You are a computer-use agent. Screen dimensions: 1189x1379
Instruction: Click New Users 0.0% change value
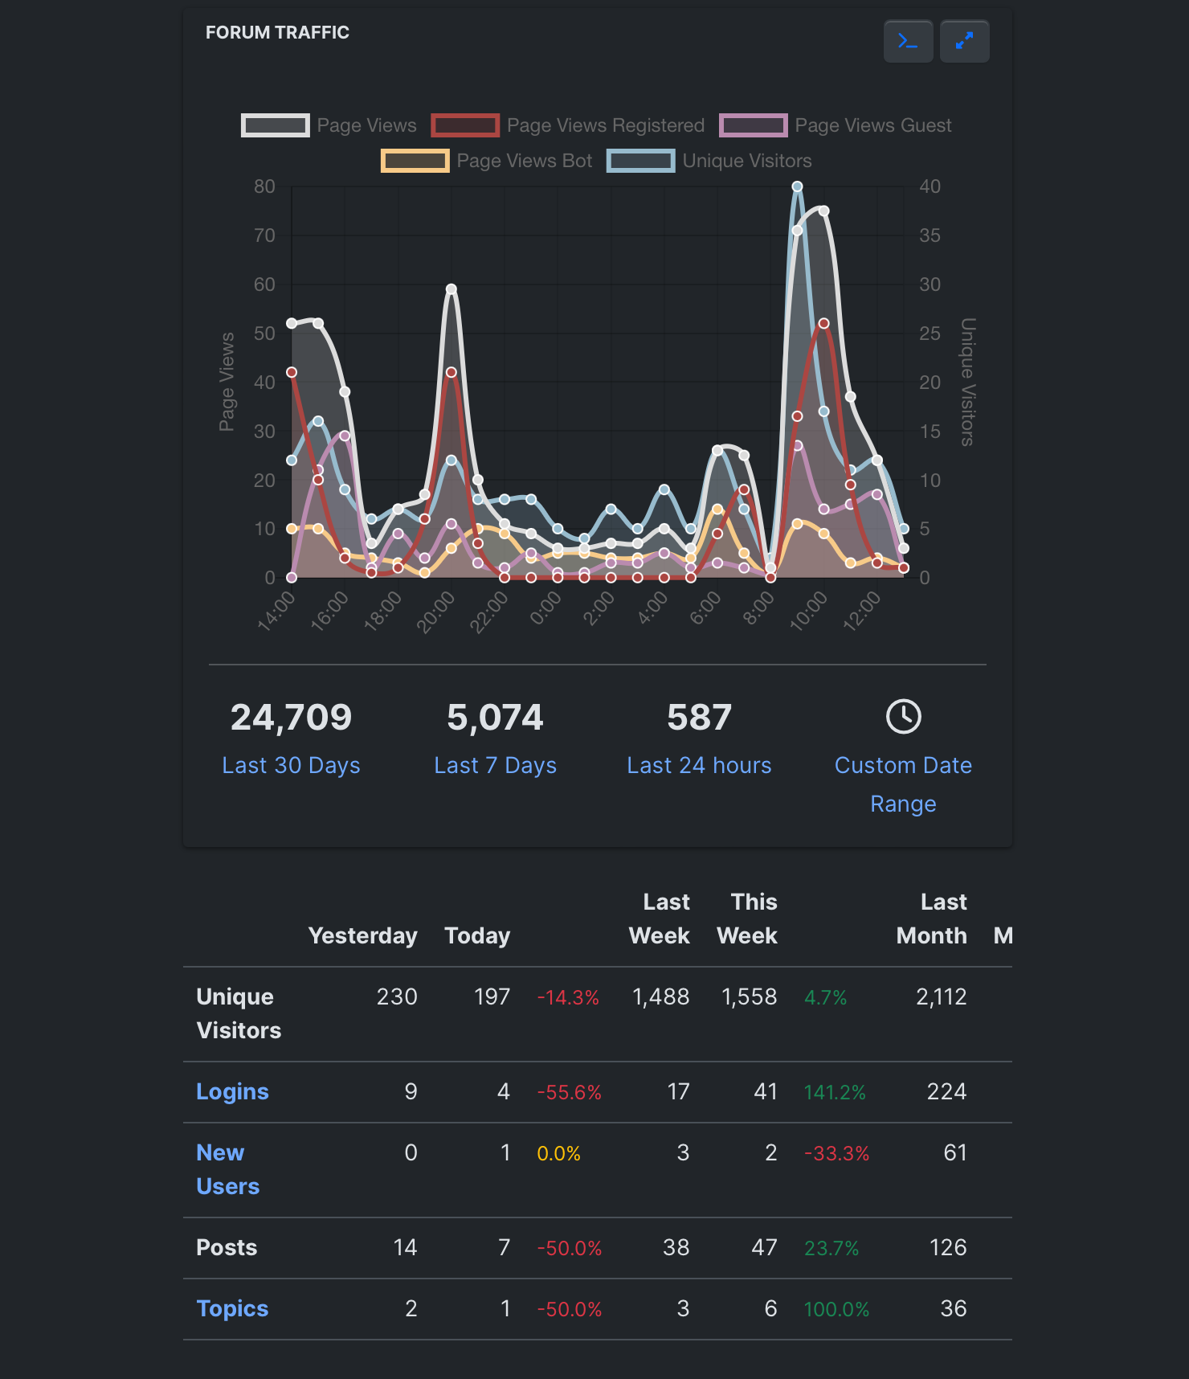pos(558,1153)
